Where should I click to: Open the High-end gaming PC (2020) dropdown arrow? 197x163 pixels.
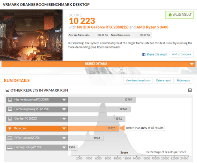(x=64, y=100)
